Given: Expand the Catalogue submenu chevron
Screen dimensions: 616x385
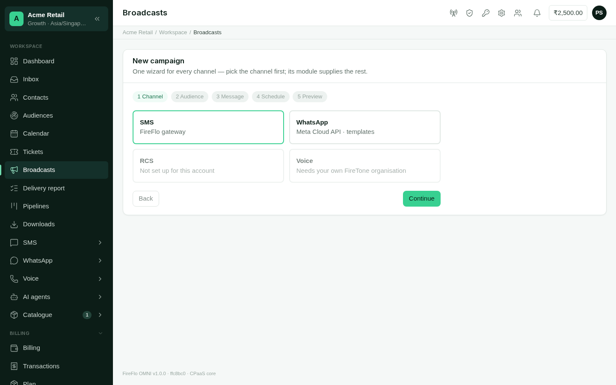Looking at the screenshot, I should (x=100, y=315).
